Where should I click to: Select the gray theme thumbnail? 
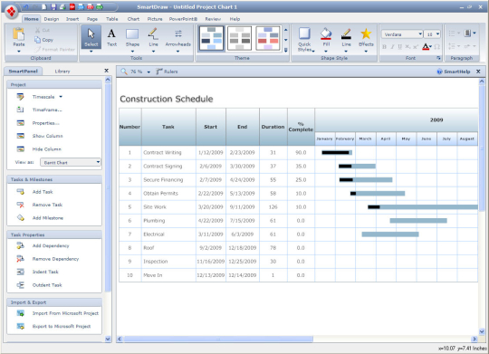click(239, 38)
